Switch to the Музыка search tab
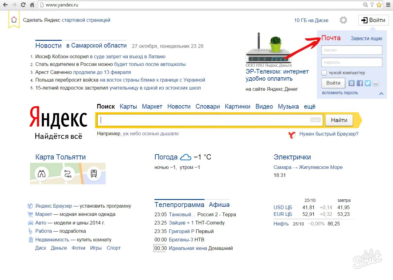 [288, 106]
